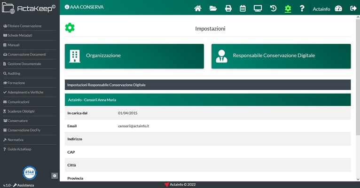Screen dimensions: 360x188
Task: Click the Organizzazione button
Action: [x=134, y=55]
